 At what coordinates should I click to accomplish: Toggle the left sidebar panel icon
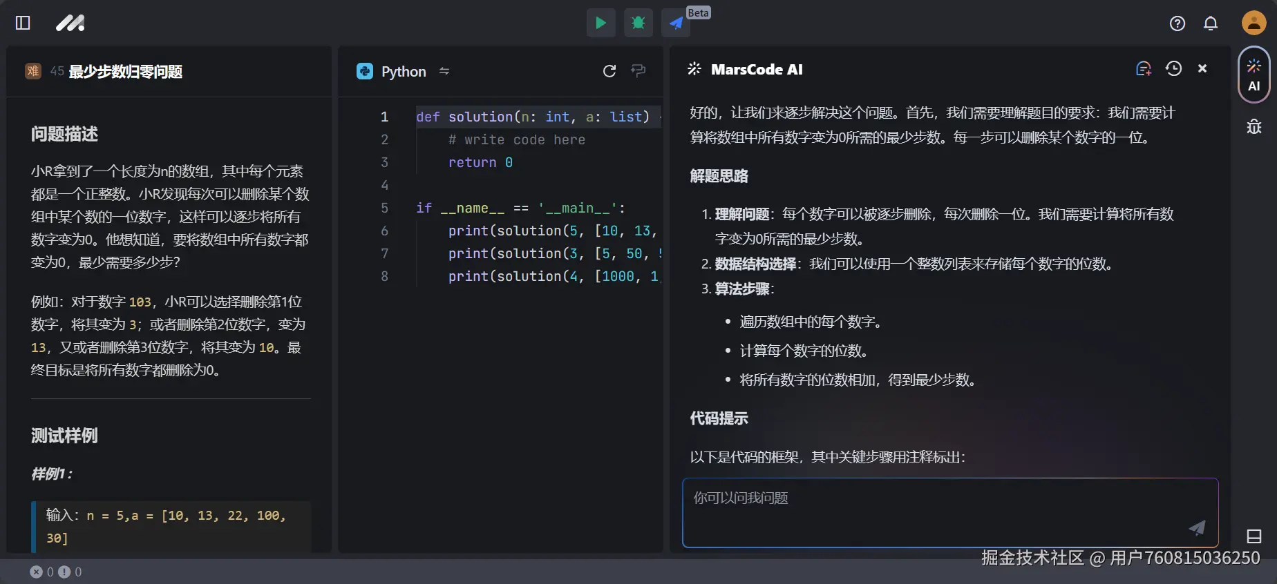click(x=23, y=23)
